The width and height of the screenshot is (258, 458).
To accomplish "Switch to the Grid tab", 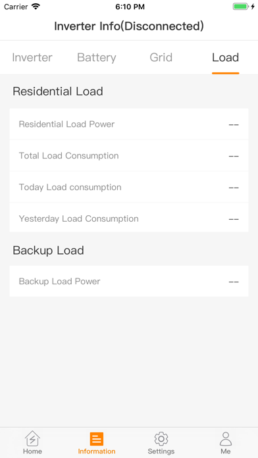I will pyautogui.click(x=161, y=57).
